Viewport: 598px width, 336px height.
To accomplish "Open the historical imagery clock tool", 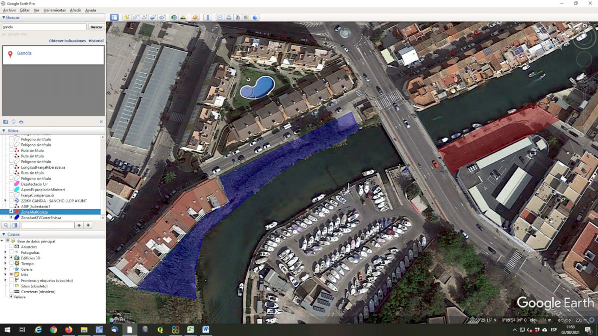I will [174, 17].
